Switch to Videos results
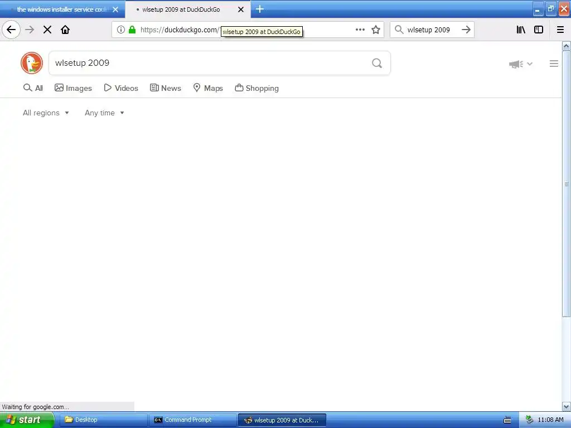The height and width of the screenshot is (428, 571). (x=121, y=88)
